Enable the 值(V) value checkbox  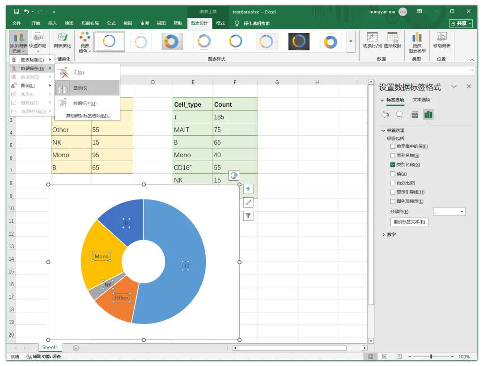[393, 174]
